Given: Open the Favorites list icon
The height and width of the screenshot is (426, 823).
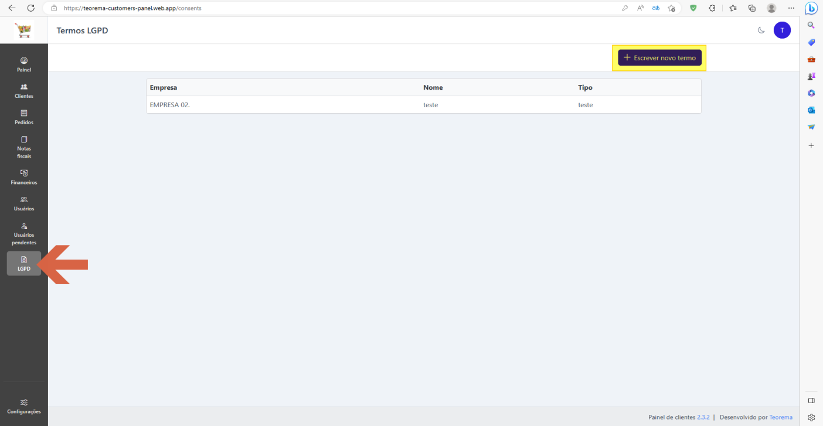Looking at the screenshot, I should 733,8.
